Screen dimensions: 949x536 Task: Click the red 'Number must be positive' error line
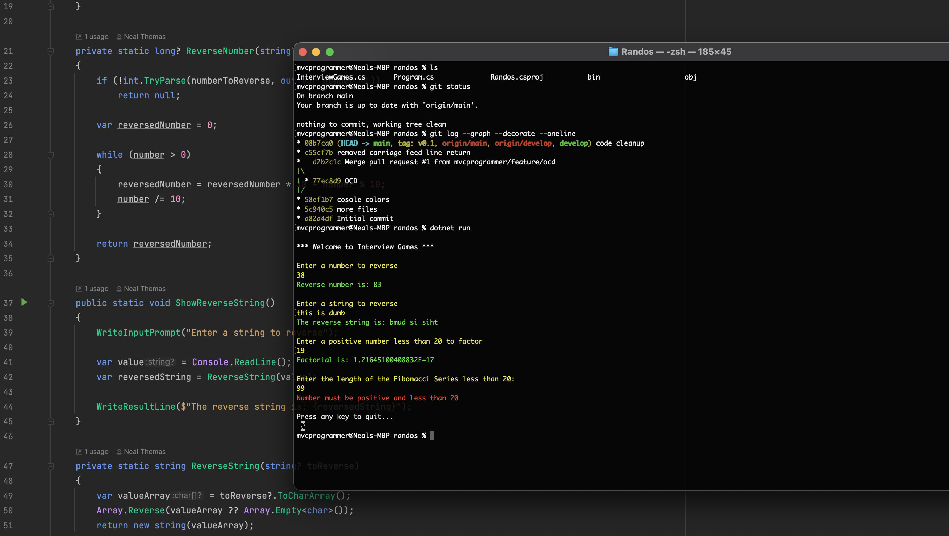(377, 398)
